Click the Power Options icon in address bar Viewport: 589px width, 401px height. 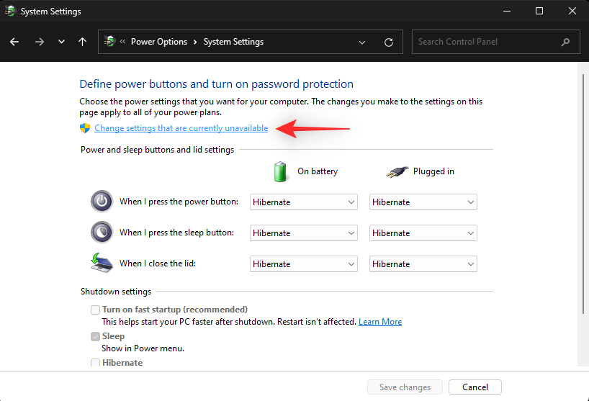click(109, 41)
